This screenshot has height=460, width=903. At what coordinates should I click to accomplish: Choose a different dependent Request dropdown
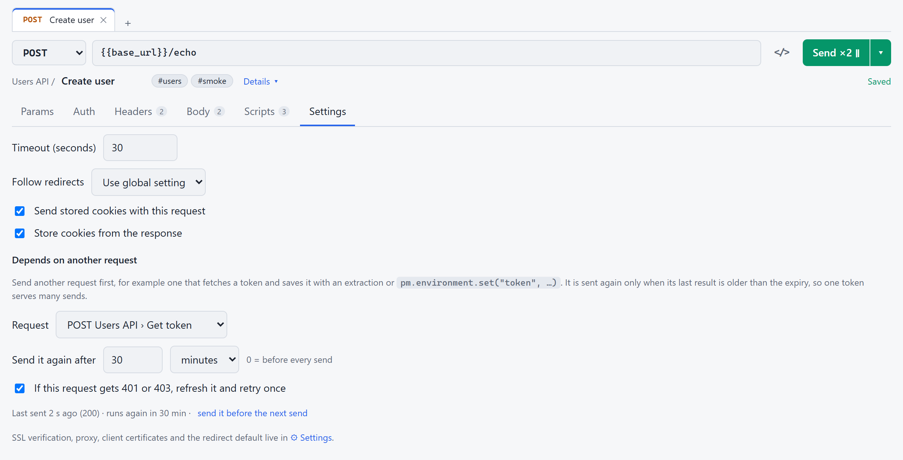pos(141,325)
